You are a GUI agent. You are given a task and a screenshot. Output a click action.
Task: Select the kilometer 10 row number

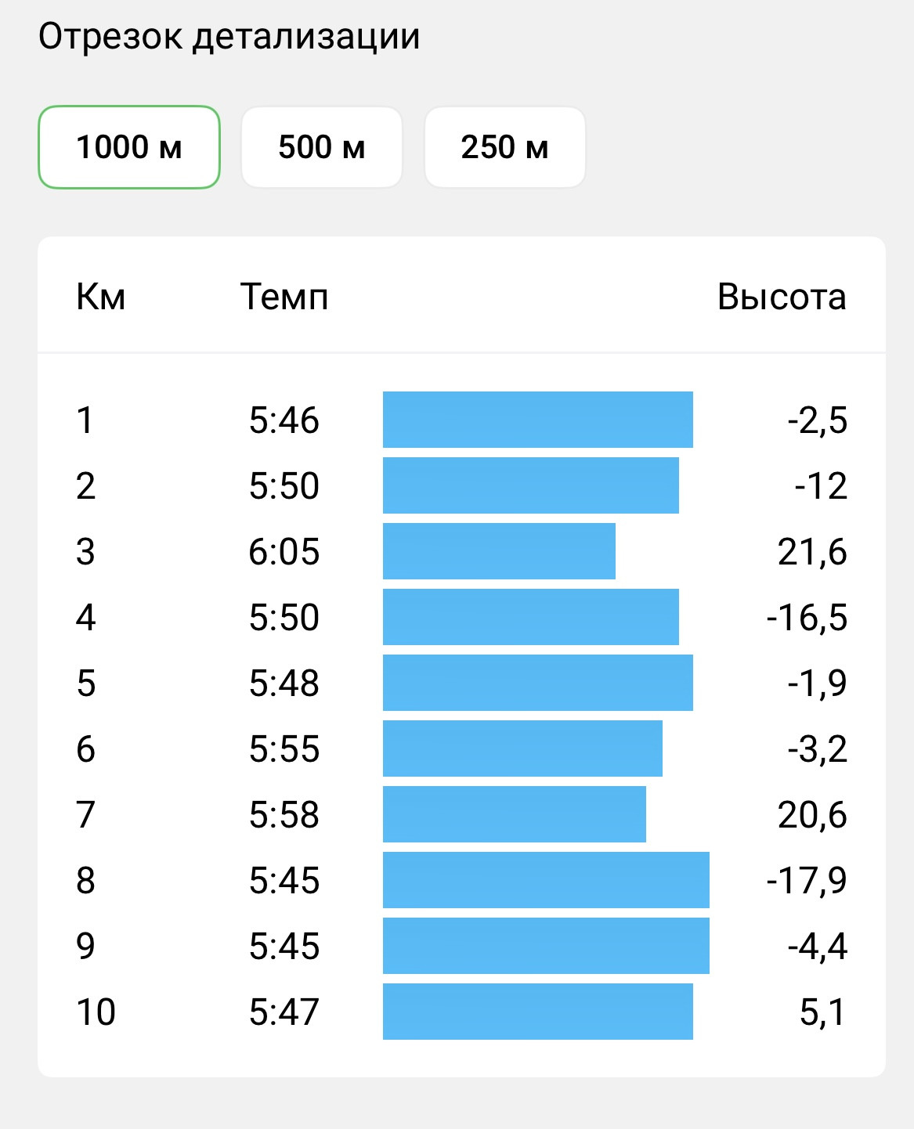tap(96, 1012)
